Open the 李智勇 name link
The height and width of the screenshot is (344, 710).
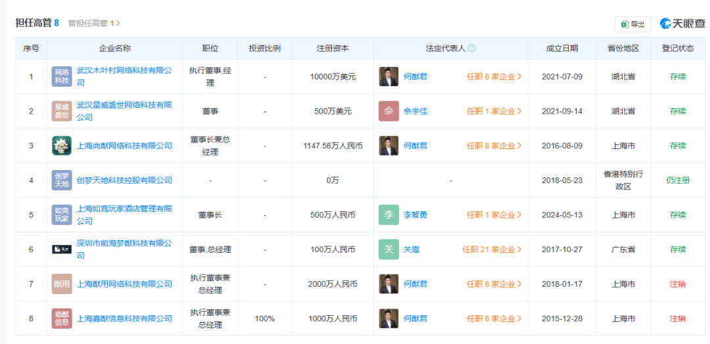[x=415, y=215]
